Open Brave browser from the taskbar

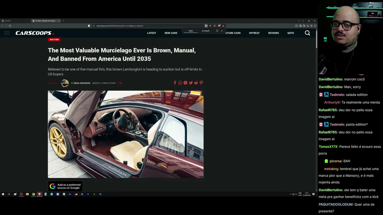39,194
